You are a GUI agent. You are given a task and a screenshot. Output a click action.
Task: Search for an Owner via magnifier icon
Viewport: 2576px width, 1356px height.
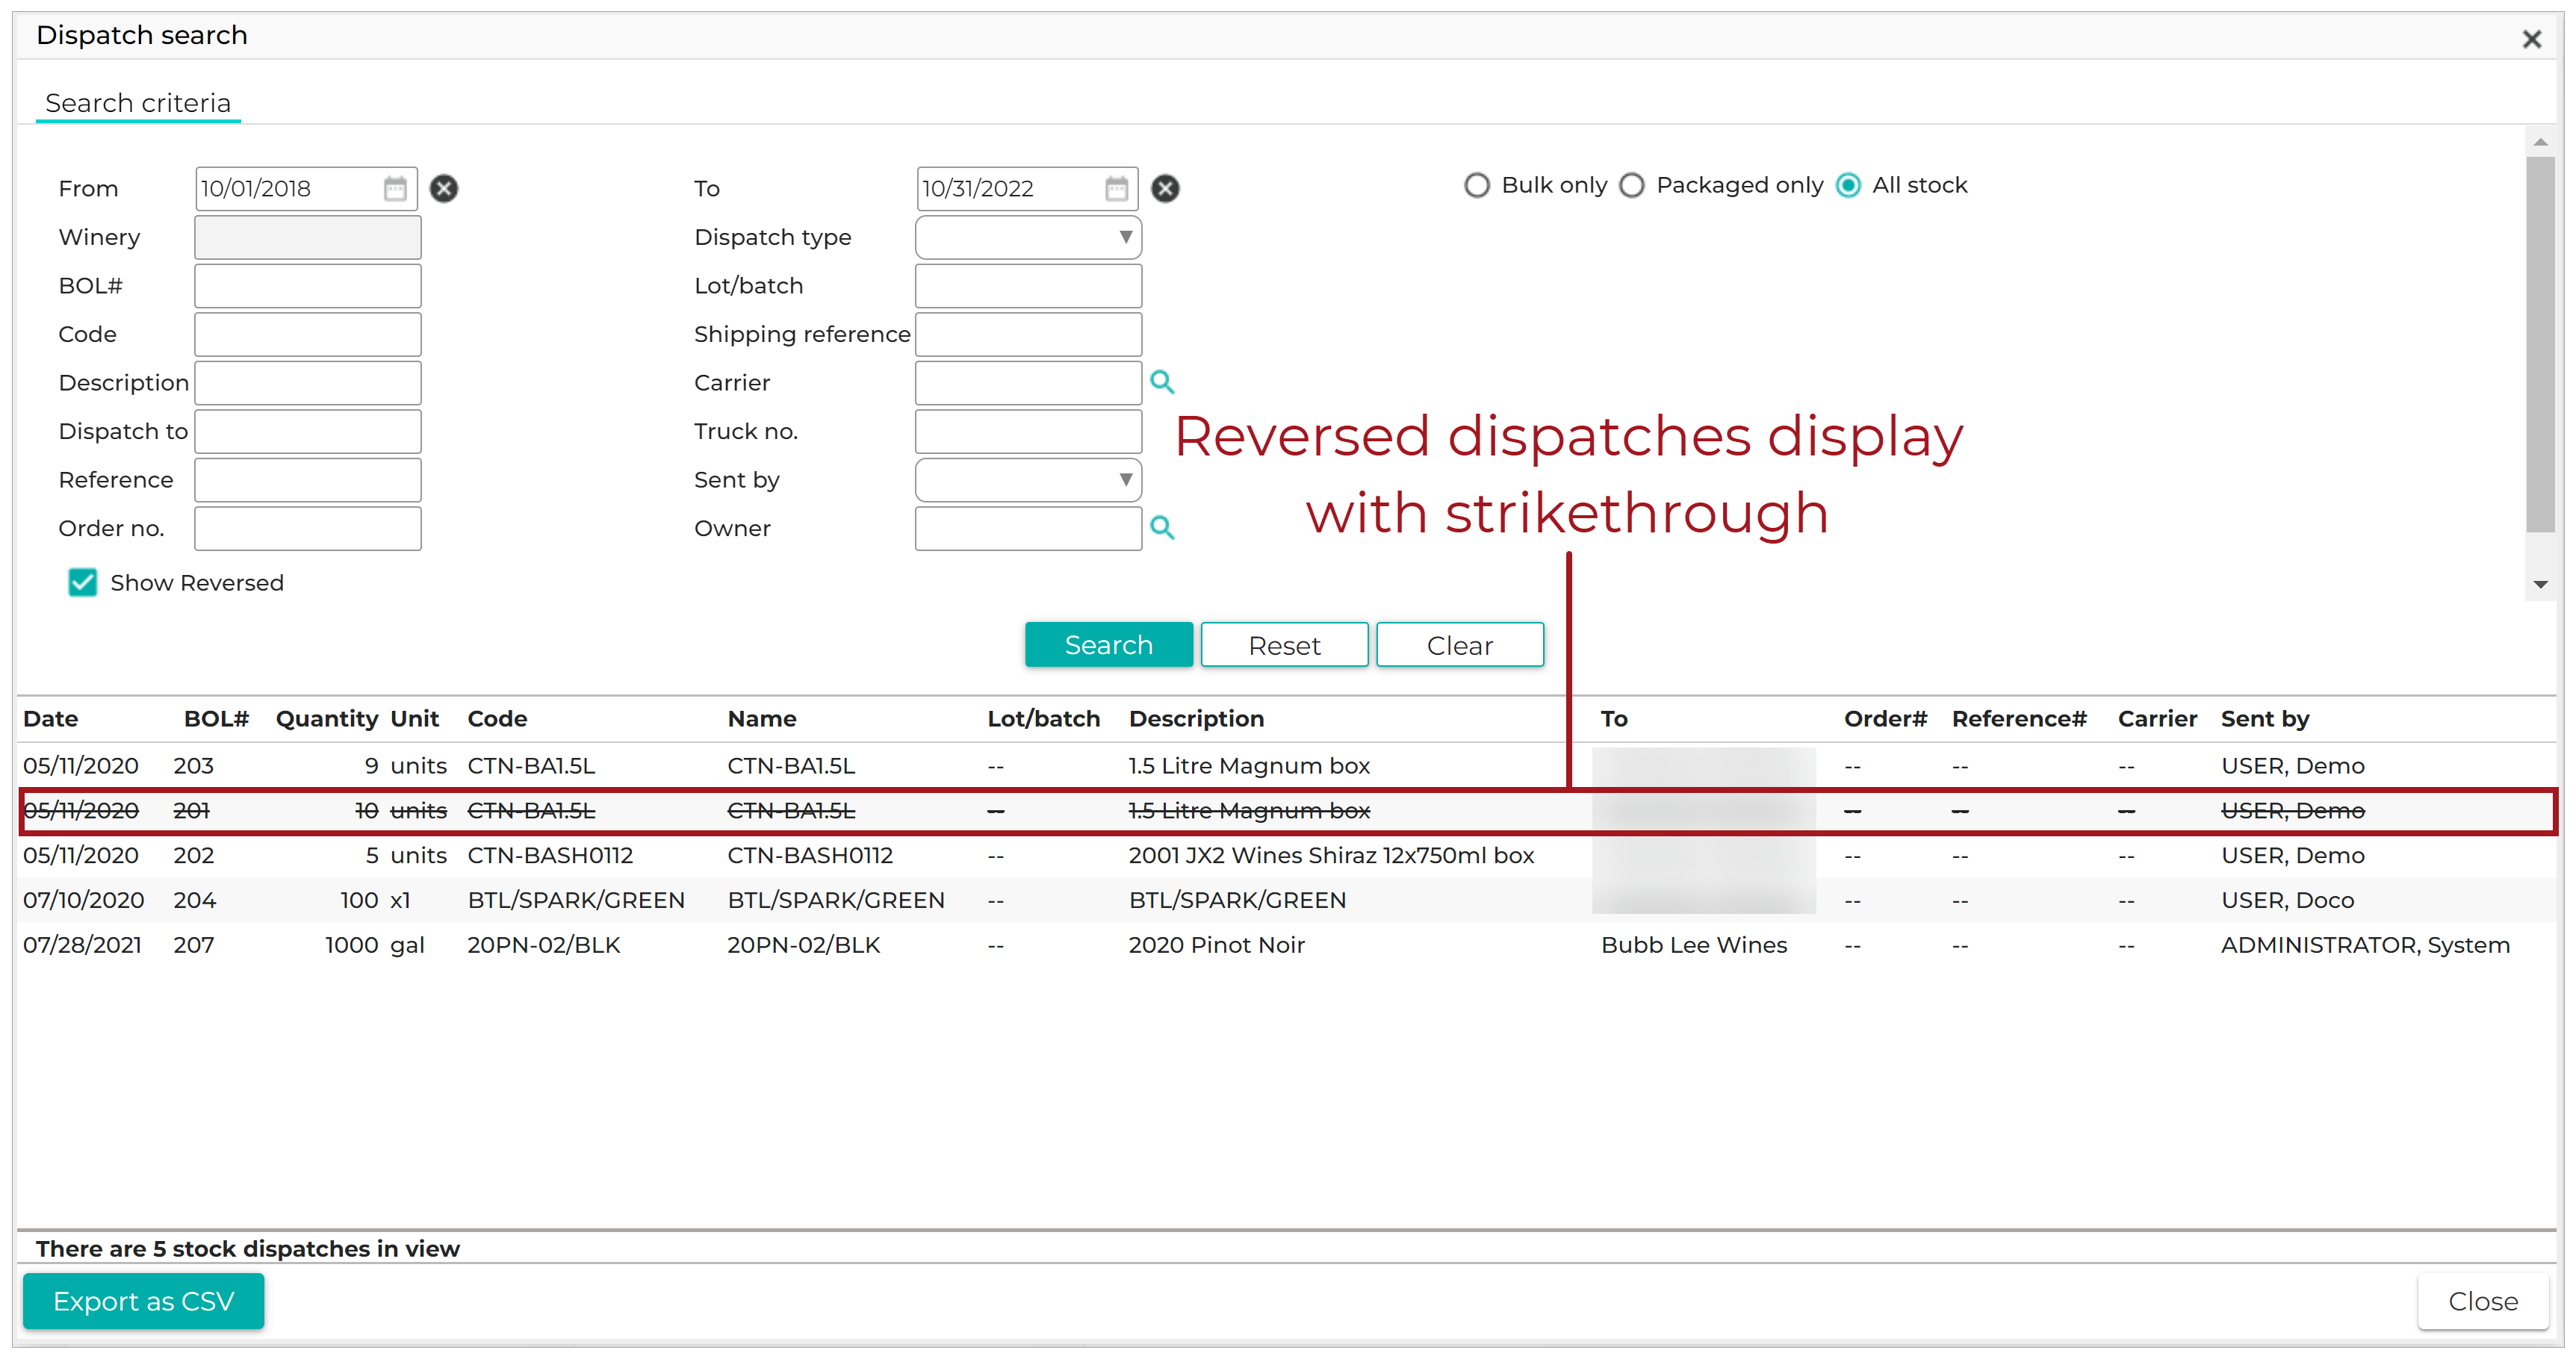pos(1162,528)
